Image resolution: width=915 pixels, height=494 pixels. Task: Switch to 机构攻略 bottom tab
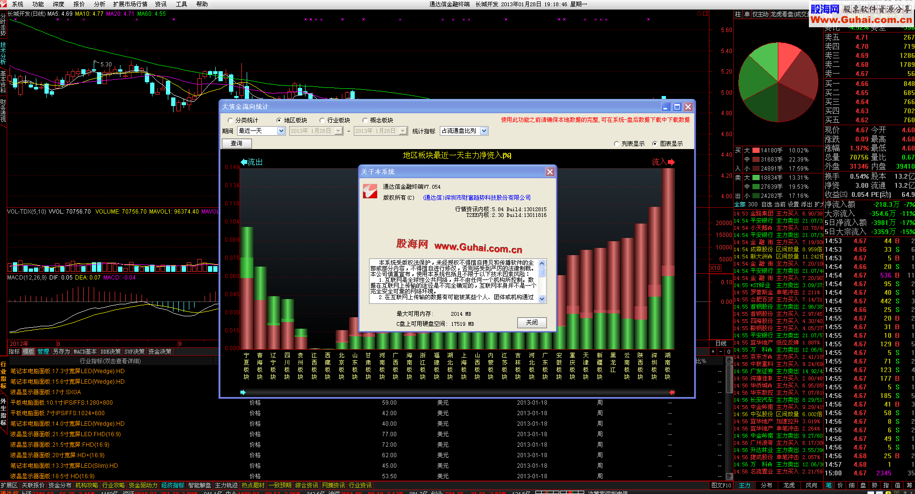pos(87,485)
